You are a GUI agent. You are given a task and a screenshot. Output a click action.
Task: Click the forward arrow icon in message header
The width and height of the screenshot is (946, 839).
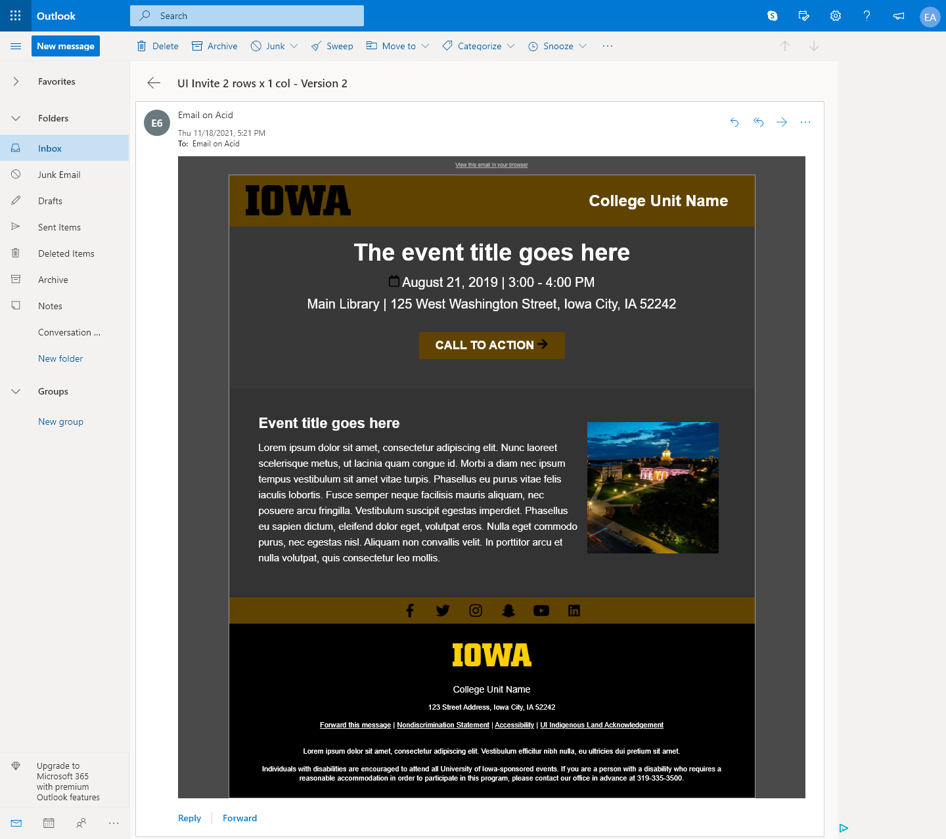tap(782, 122)
